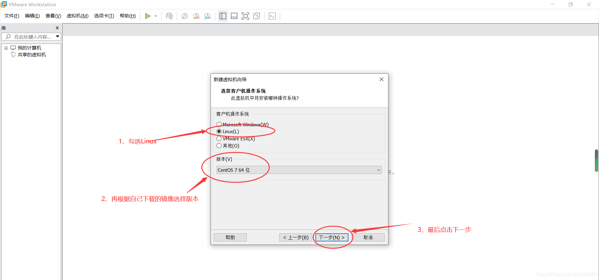Open the 虚拟机(M) menu
599x280 pixels.
point(78,16)
